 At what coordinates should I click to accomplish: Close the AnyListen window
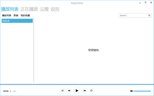pyautogui.click(x=151, y=3)
